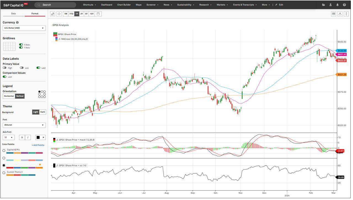Toggle Y Axis gridlines

(21, 48)
